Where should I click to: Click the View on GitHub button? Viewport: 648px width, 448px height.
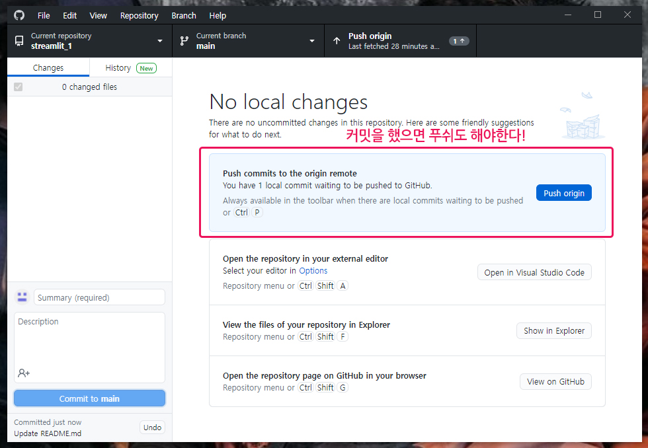point(555,381)
